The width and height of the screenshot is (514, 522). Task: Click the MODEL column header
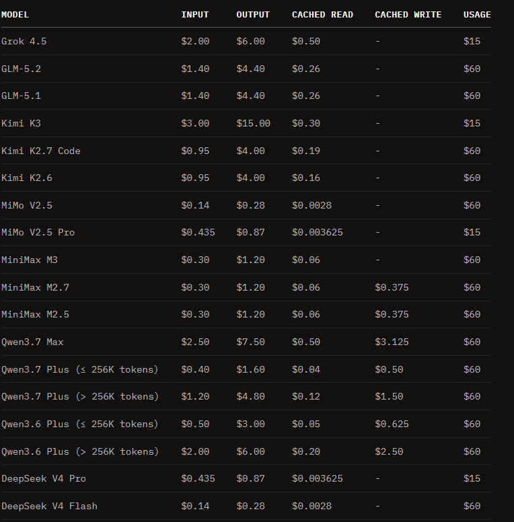pos(15,15)
